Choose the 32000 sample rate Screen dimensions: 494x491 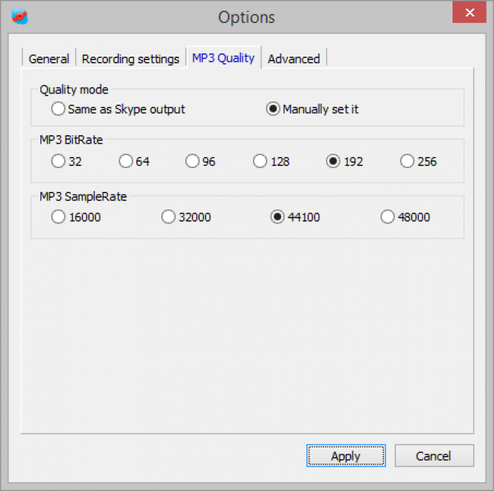tap(169, 217)
